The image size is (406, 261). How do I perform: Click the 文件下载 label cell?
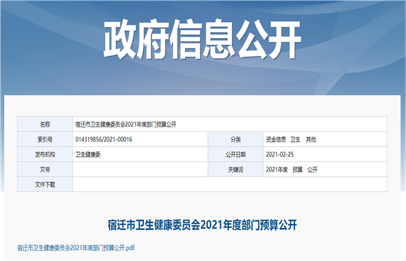point(45,185)
